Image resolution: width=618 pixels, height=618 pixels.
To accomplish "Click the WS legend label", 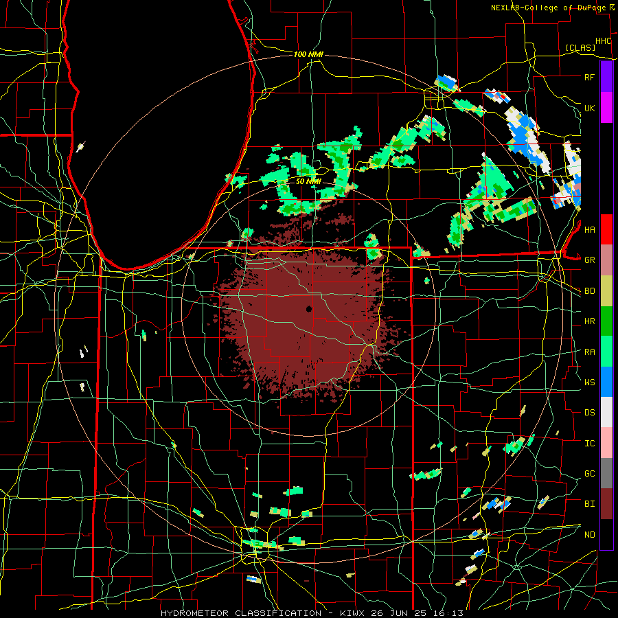I will [589, 382].
